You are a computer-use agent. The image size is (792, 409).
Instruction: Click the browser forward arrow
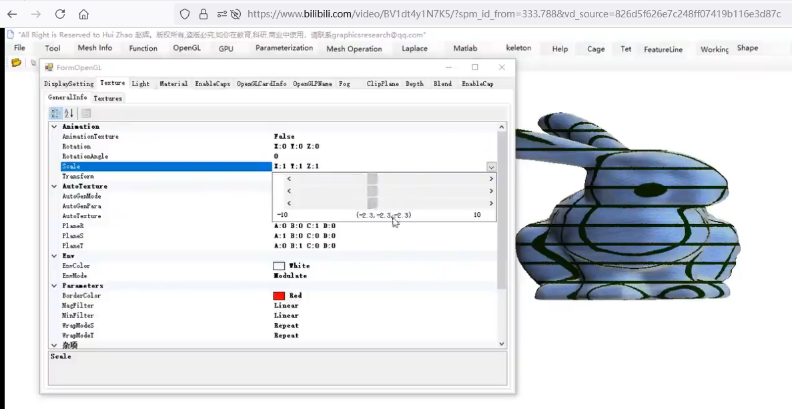(x=36, y=14)
